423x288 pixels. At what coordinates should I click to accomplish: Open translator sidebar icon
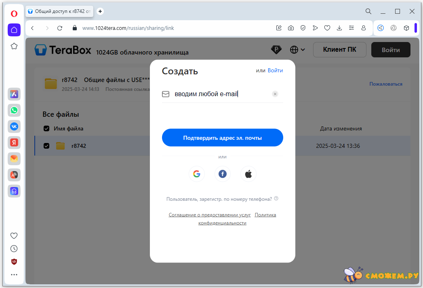point(14,175)
